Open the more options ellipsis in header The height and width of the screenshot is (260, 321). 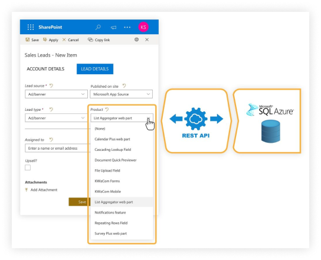pyautogui.click(x=127, y=27)
